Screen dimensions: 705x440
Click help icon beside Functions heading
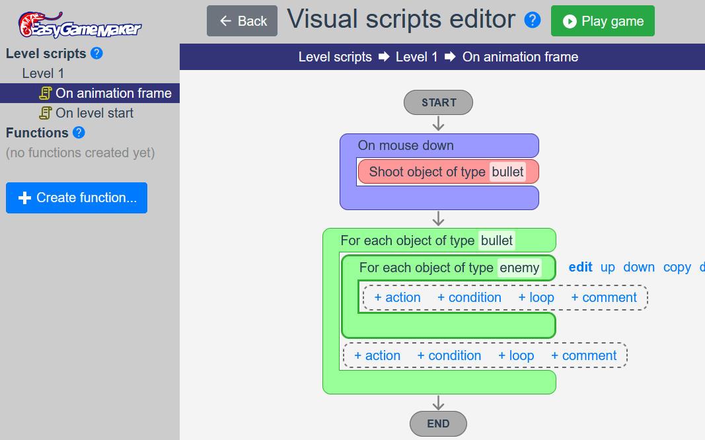point(79,133)
